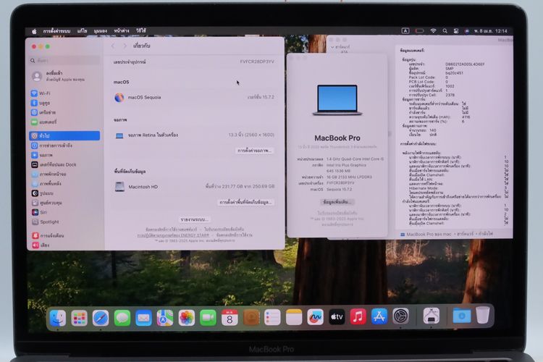The image size is (543, 362).
Task: Open Photos from the Dock
Action: pos(186,318)
